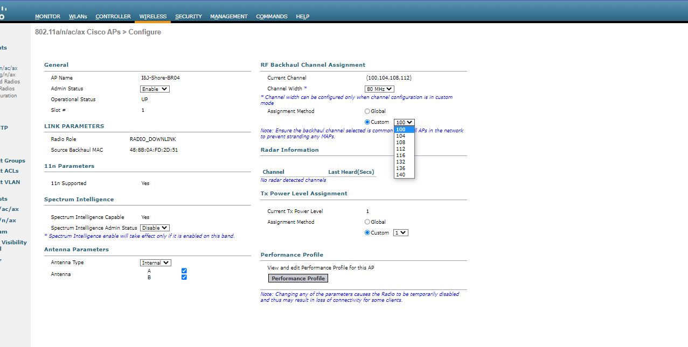Uncheck the Antenna B checkbox
The image size is (688, 347).
point(184,277)
